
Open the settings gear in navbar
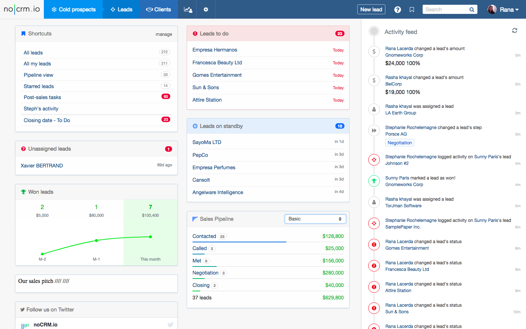click(206, 10)
